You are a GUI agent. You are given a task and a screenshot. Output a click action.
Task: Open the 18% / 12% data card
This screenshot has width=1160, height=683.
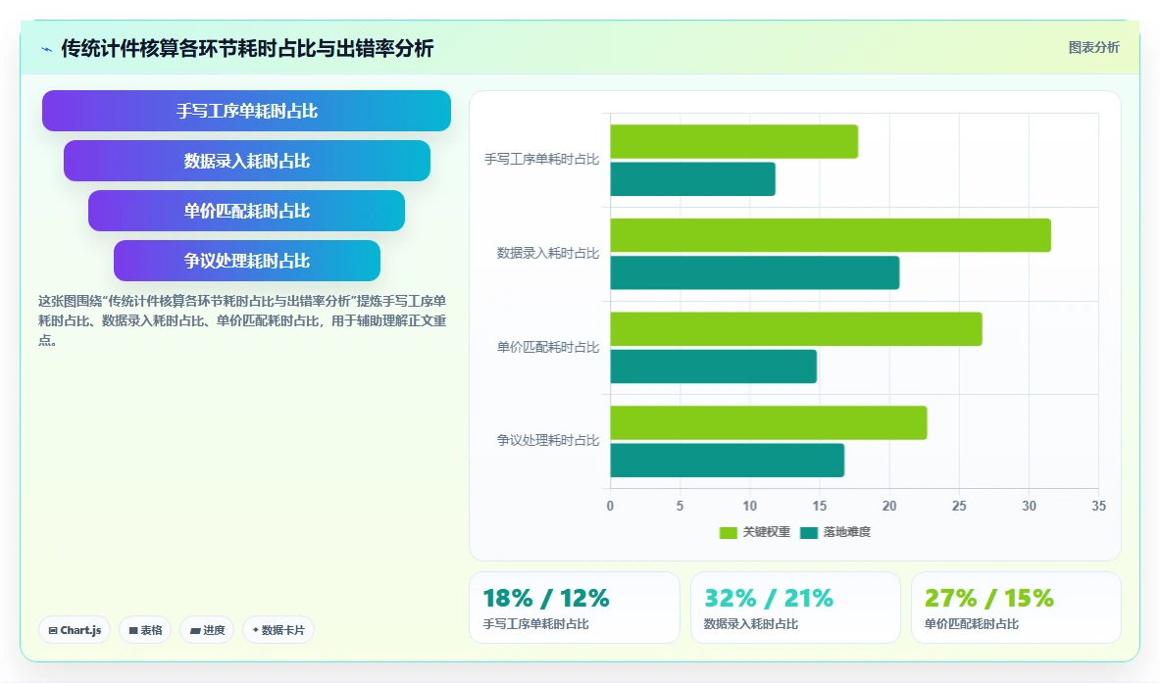pos(574,608)
